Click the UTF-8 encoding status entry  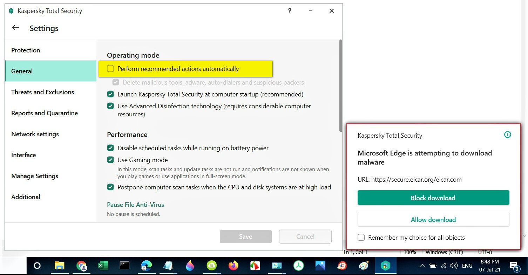485,252
